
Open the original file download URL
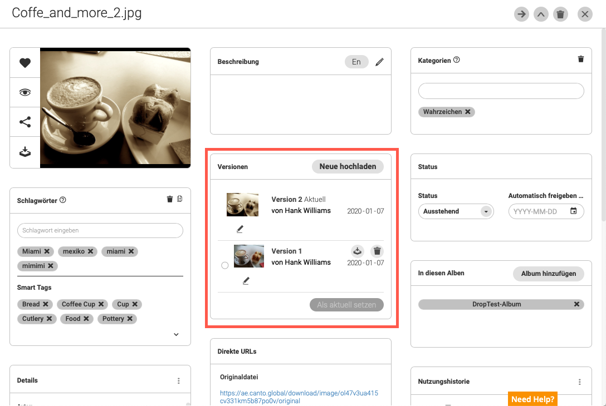(299, 397)
